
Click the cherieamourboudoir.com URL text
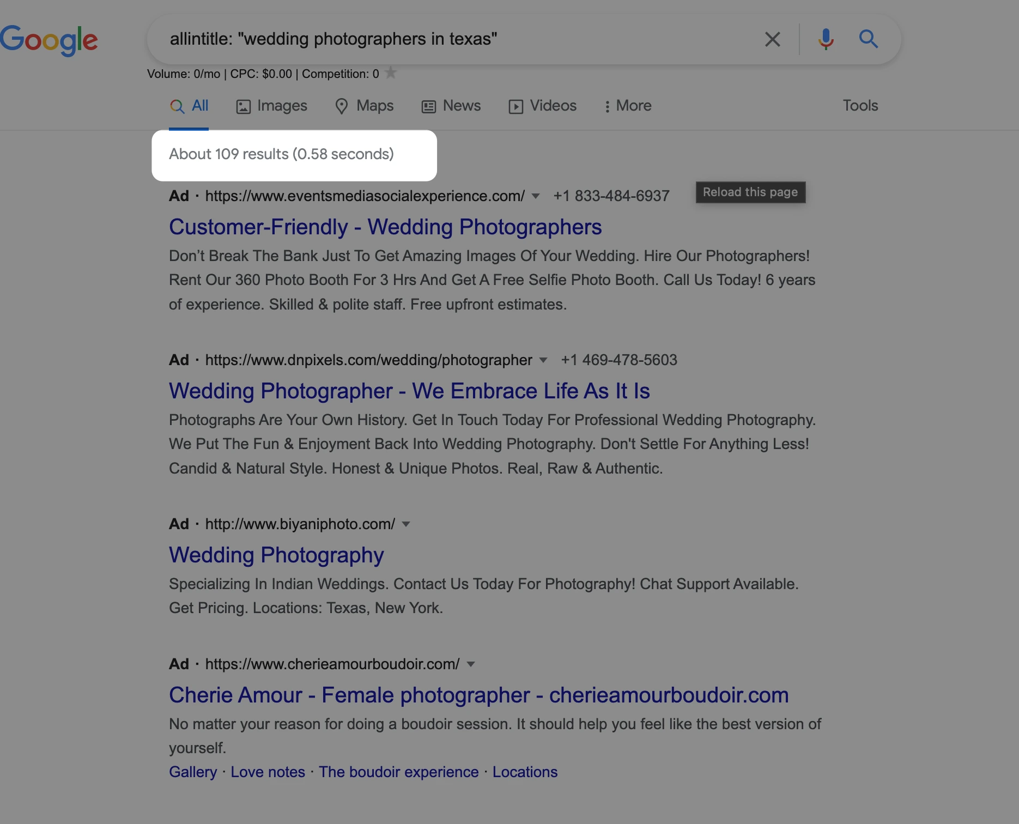tap(332, 664)
